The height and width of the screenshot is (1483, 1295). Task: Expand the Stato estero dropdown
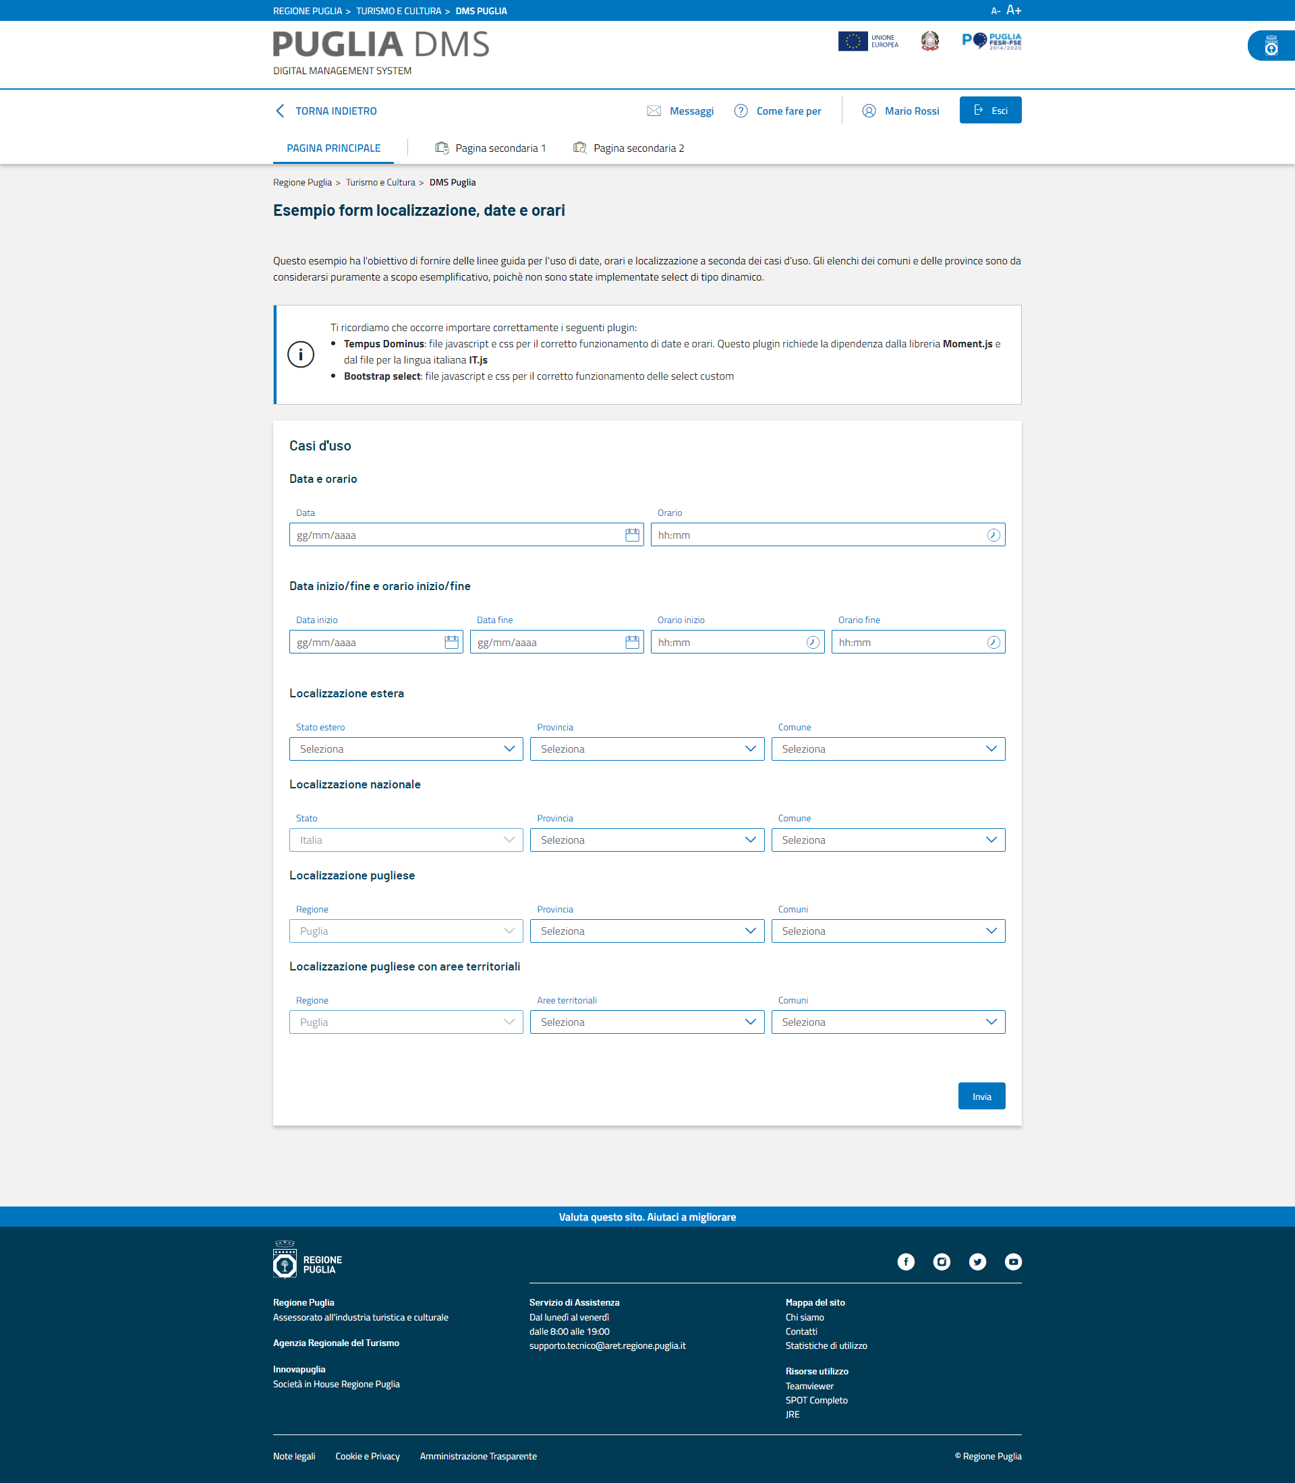[405, 749]
